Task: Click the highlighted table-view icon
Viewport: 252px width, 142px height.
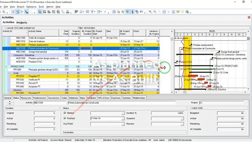Action: tap(17, 12)
